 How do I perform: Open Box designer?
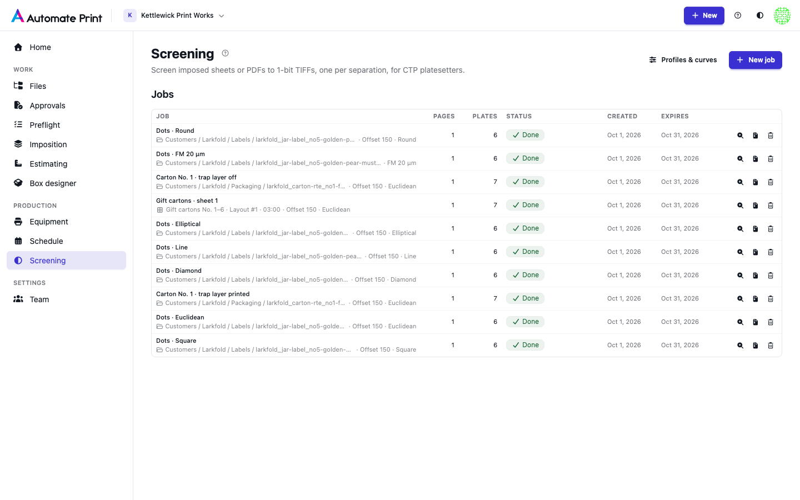pyautogui.click(x=67, y=183)
